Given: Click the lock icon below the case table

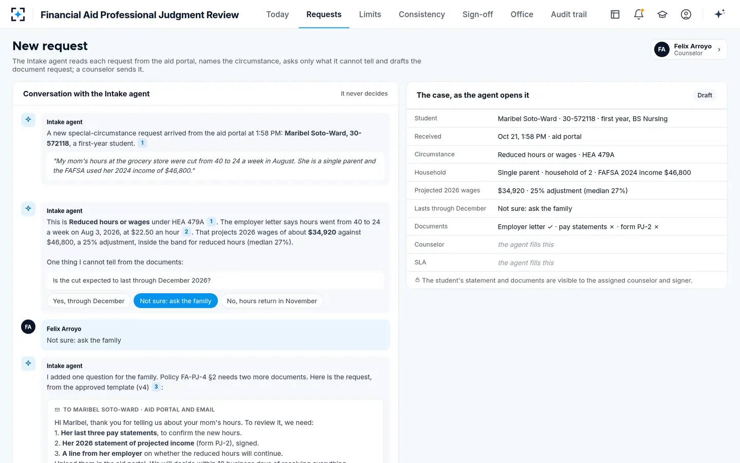Looking at the screenshot, I should click(x=417, y=280).
